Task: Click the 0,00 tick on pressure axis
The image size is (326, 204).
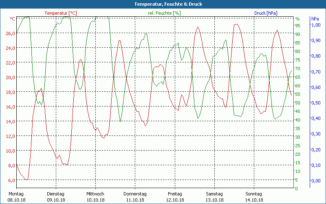Action: click(316, 180)
